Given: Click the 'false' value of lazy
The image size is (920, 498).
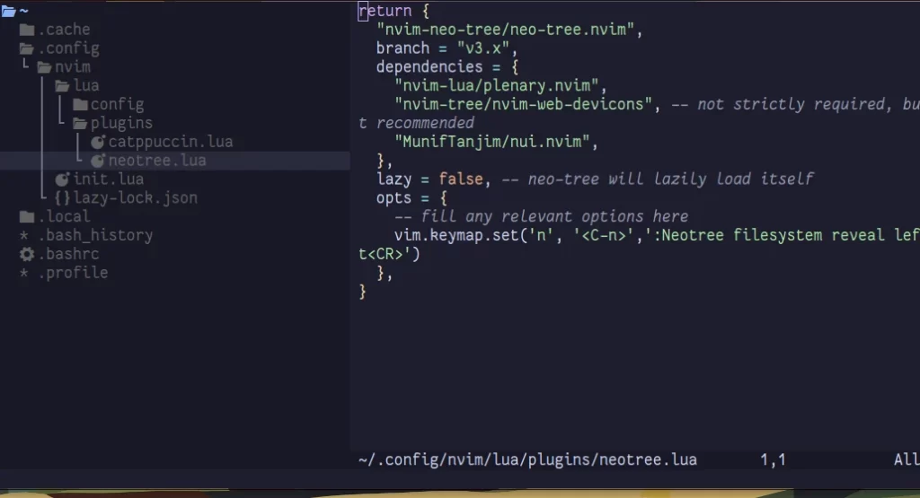Looking at the screenshot, I should [x=461, y=179].
